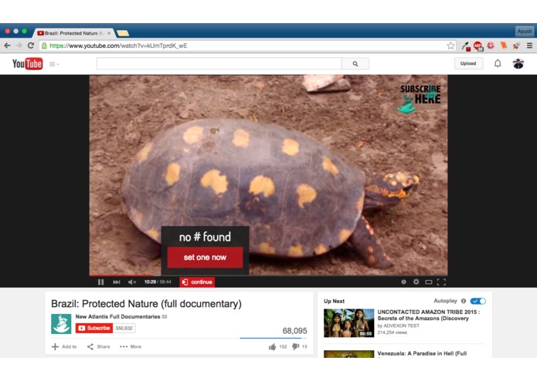Image resolution: width=537 pixels, height=381 pixels.
Task: Expand the More options menu
Action: 131,346
